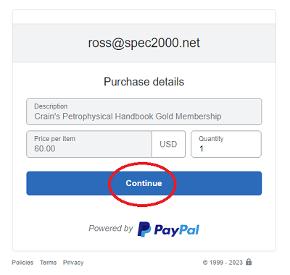Click the 1999 - 2023 copyright text

[x=226, y=263]
